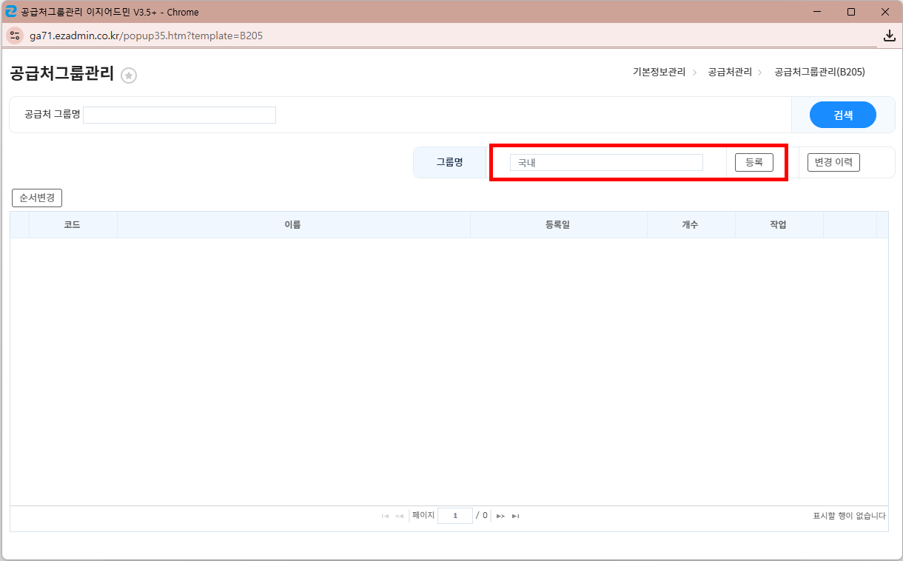The image size is (903, 561).
Task: Open site information icon in address bar
Action: 15,36
